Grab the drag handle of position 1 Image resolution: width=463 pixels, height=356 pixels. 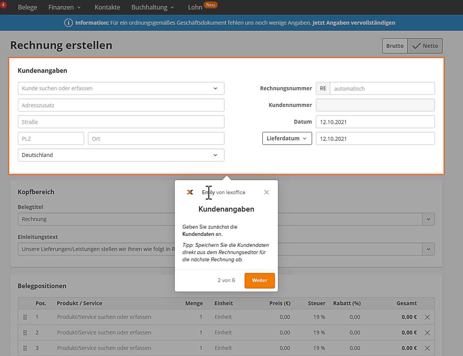coord(25,317)
